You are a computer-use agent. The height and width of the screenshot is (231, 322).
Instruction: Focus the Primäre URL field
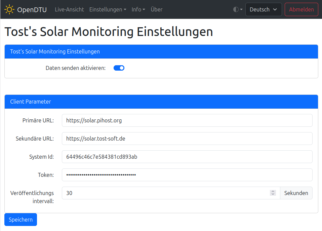(187, 120)
